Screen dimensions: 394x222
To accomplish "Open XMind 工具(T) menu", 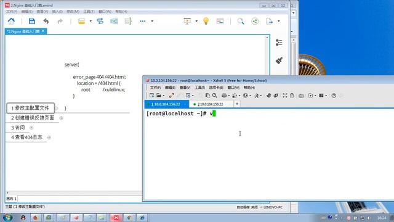I will click(89, 12).
